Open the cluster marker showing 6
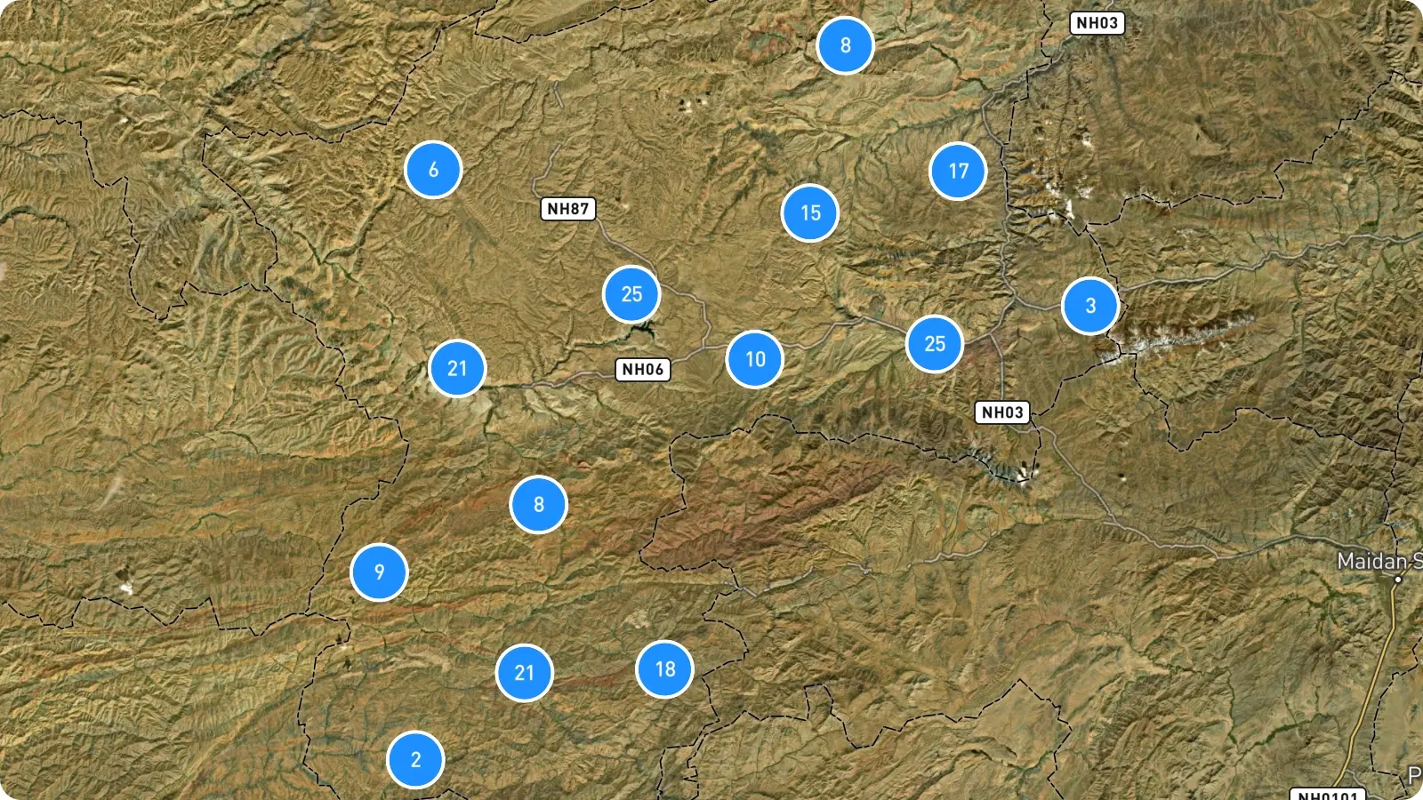This screenshot has width=1423, height=800. point(433,169)
